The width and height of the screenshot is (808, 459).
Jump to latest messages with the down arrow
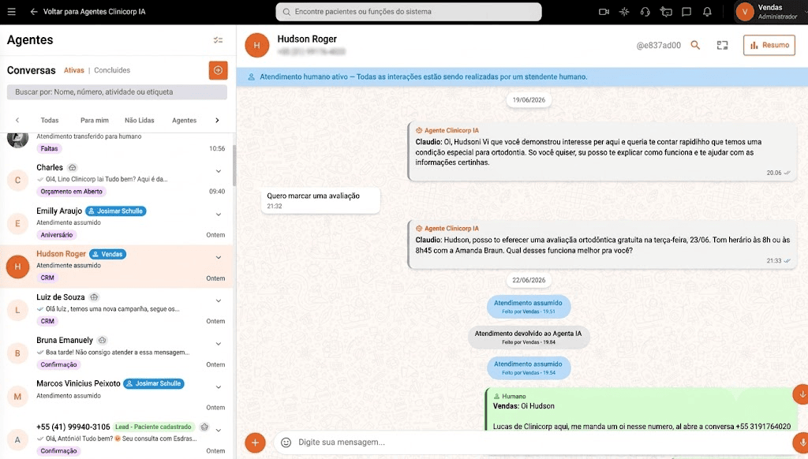tap(801, 394)
